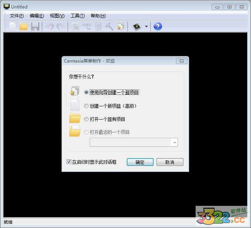Open the 文件(F) menu
251x228 pixels.
(x=17, y=16)
